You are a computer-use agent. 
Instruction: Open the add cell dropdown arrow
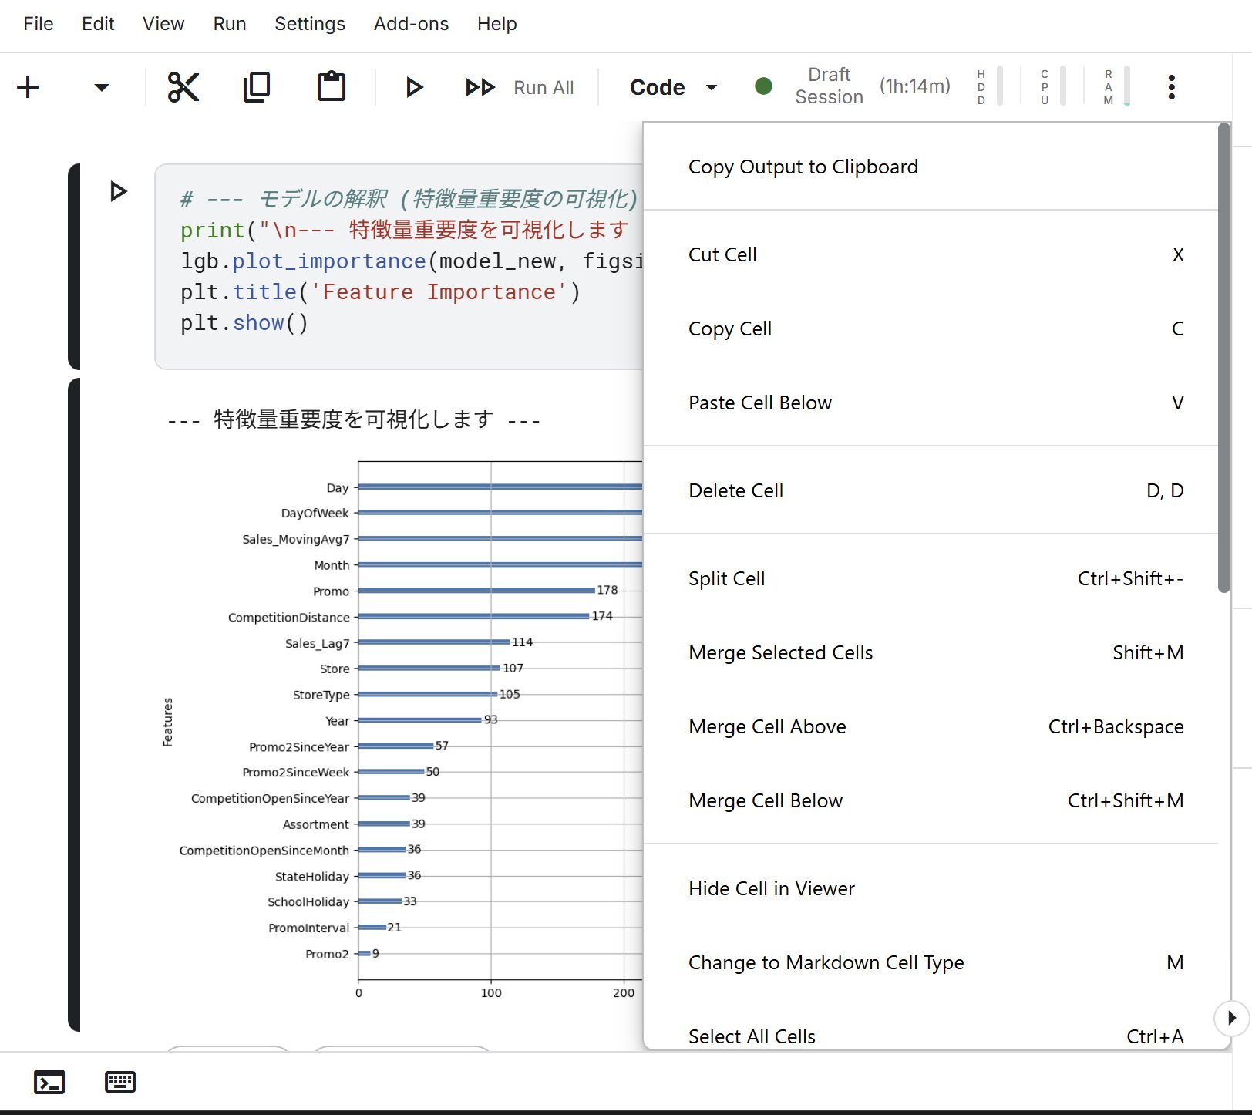coord(101,87)
